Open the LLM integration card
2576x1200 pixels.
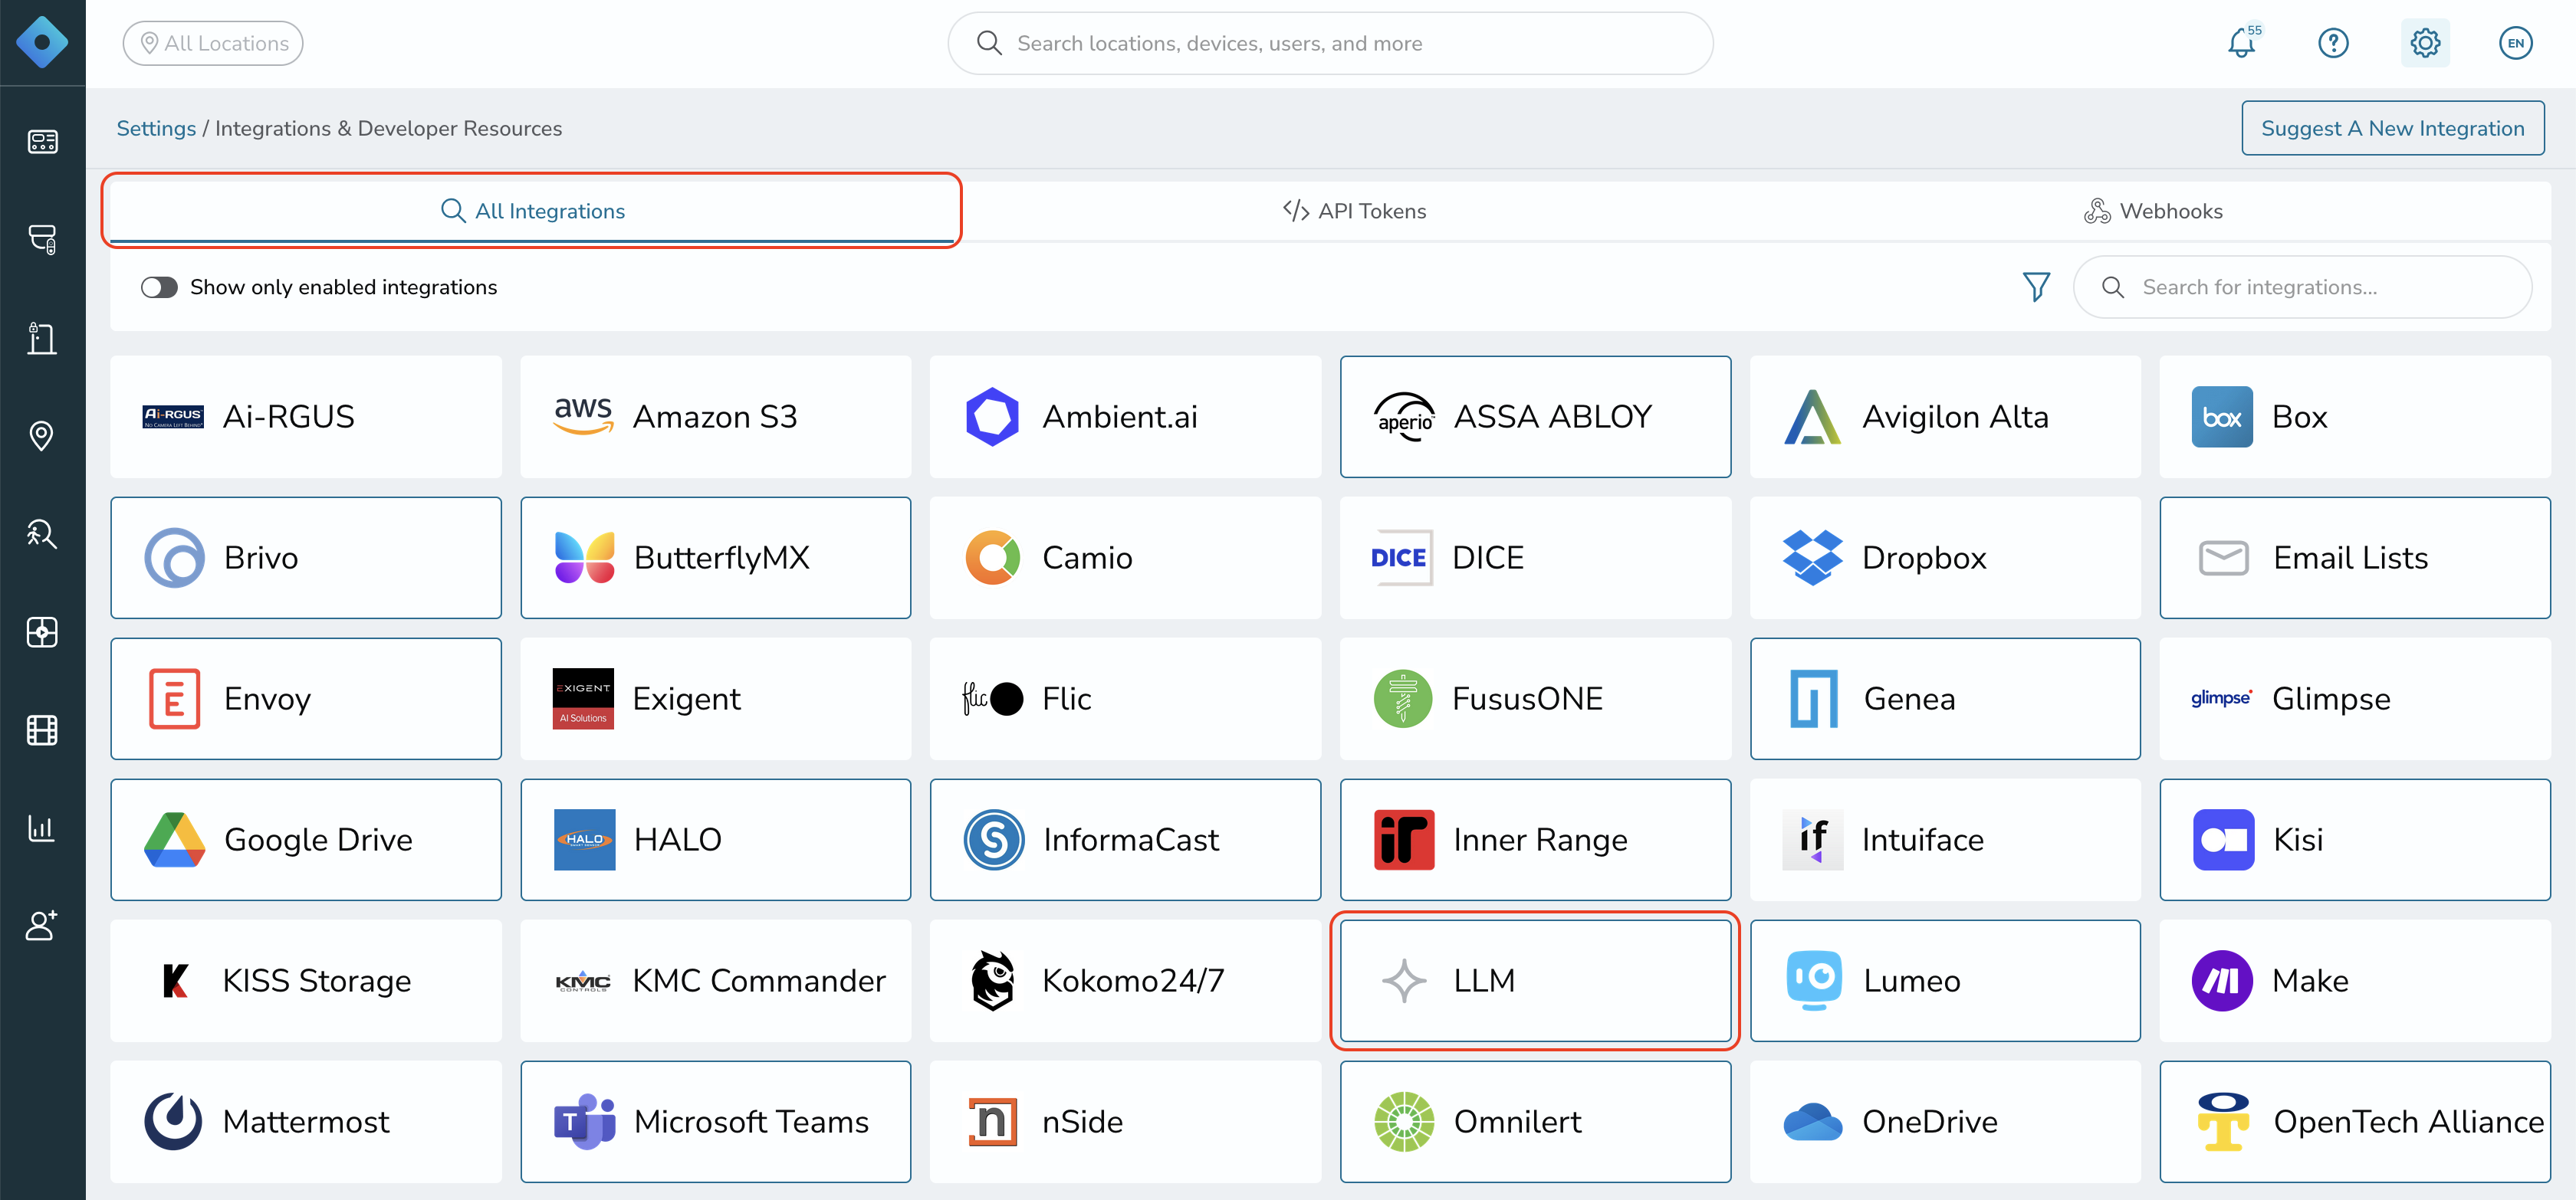pos(1535,980)
